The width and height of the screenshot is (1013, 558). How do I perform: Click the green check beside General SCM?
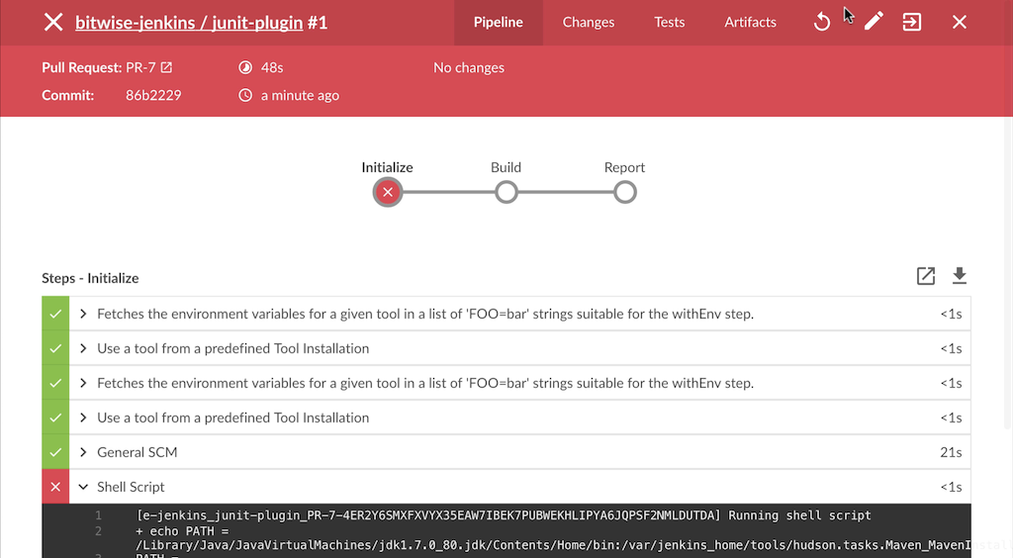55,452
